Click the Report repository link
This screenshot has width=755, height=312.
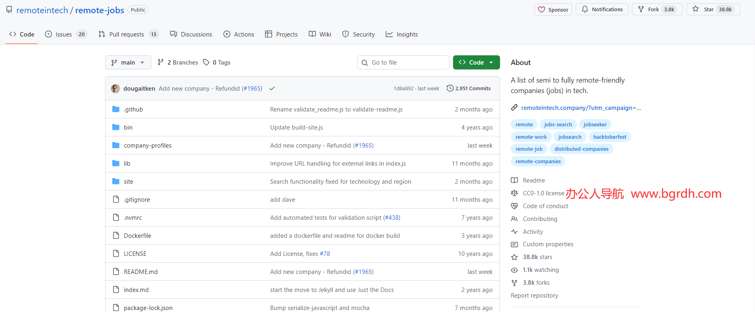[x=534, y=296]
